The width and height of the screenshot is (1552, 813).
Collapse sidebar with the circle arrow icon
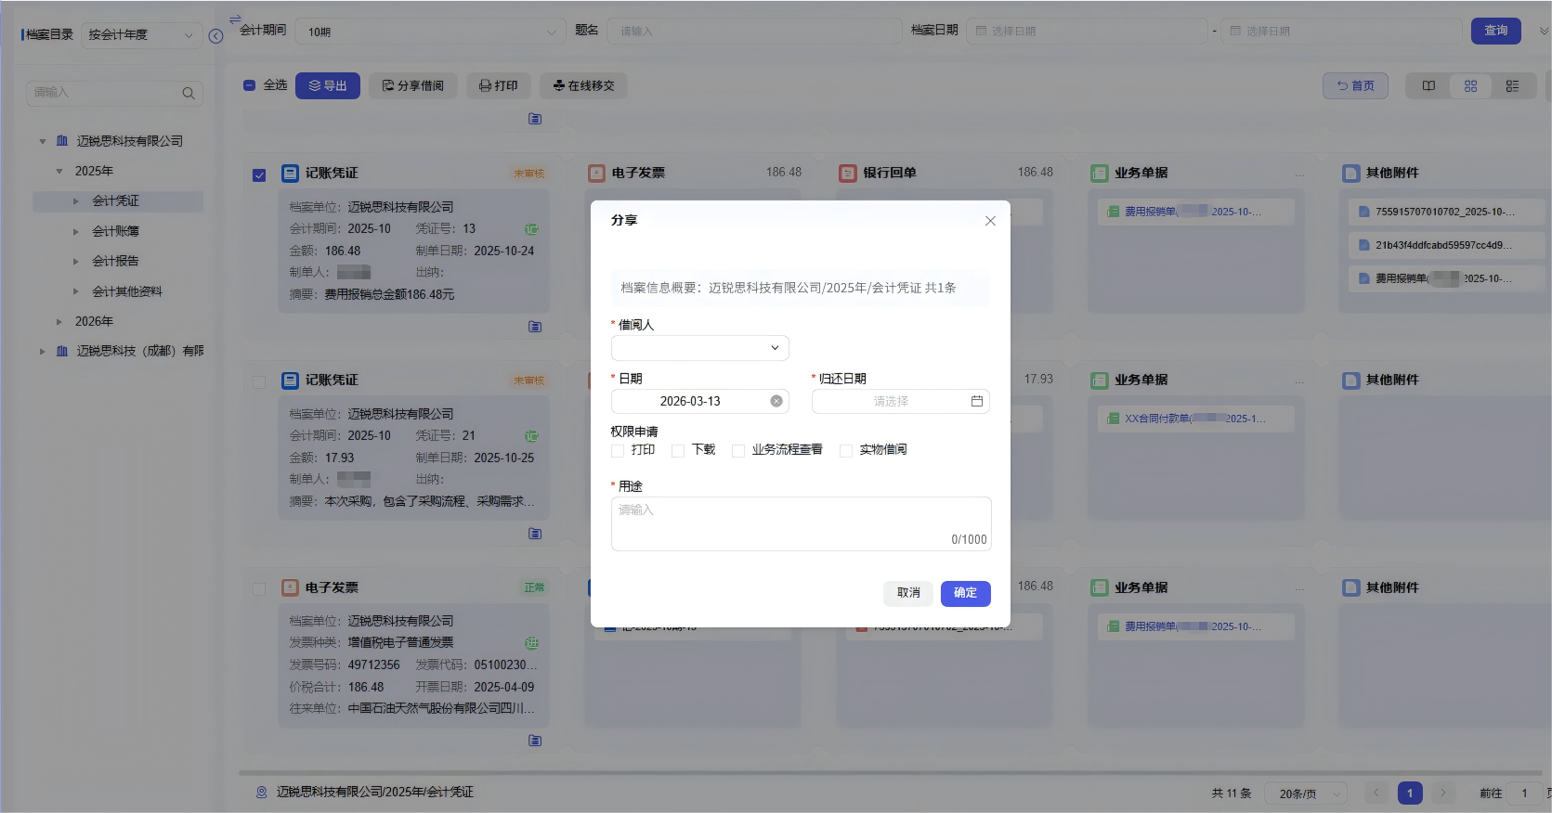pyautogui.click(x=215, y=36)
